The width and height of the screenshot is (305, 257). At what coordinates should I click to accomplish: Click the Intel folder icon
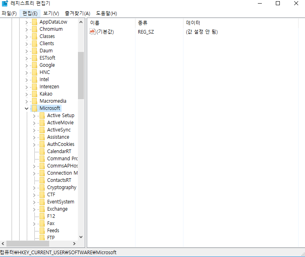pos(34,80)
